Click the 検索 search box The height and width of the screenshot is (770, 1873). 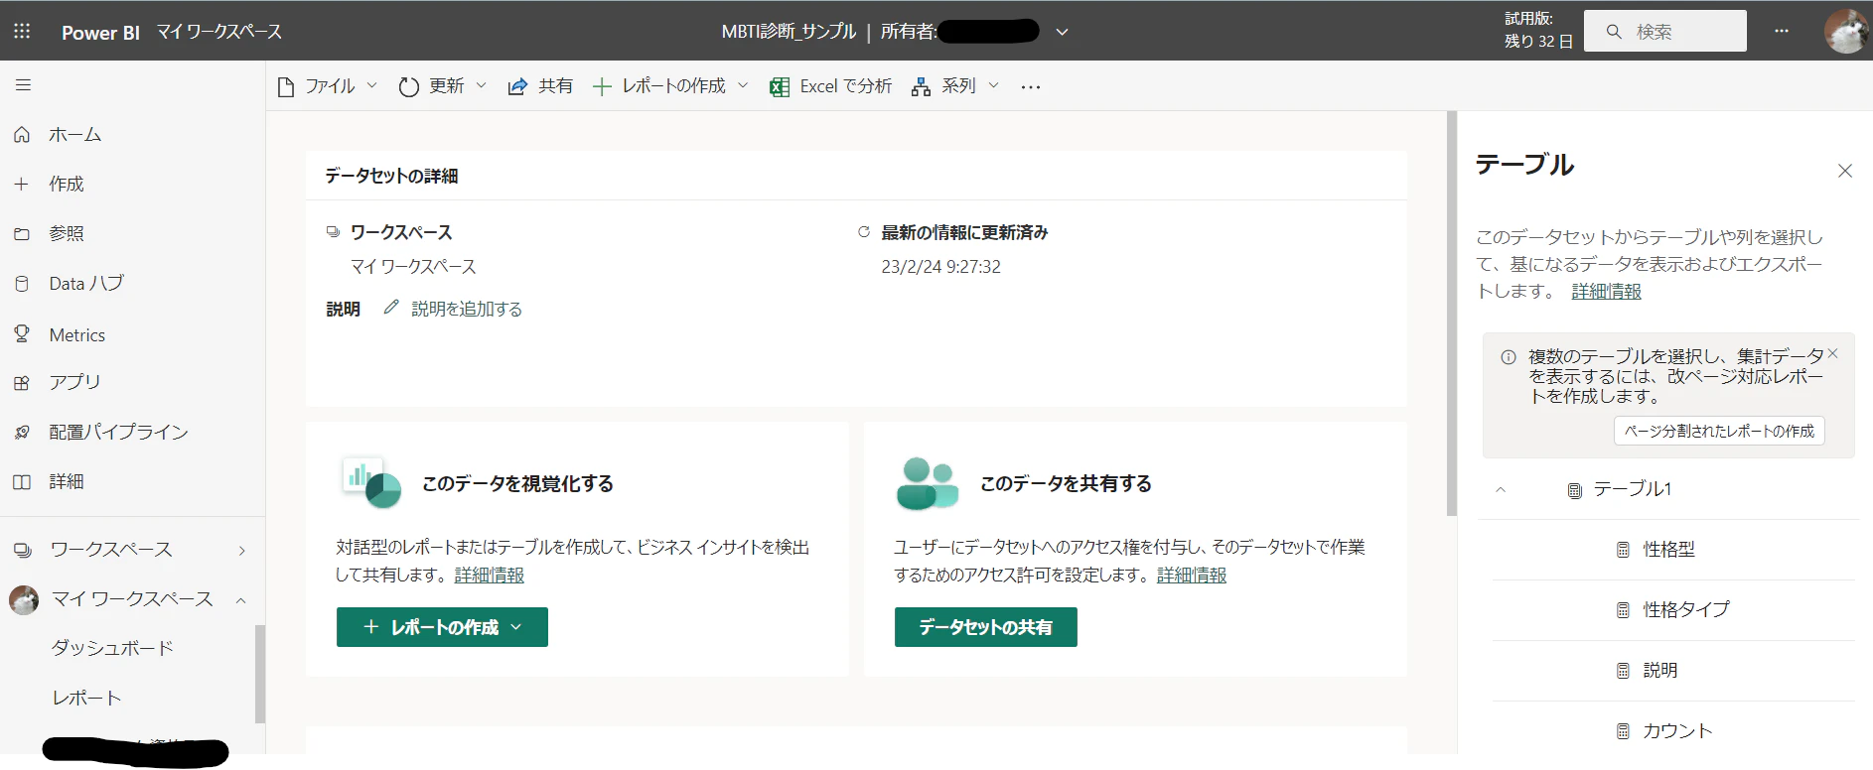1665,31
